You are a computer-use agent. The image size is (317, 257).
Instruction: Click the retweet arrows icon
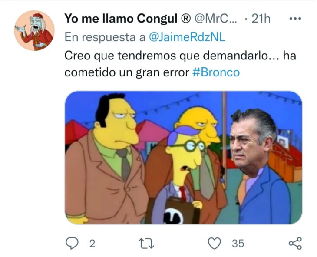[146, 243]
